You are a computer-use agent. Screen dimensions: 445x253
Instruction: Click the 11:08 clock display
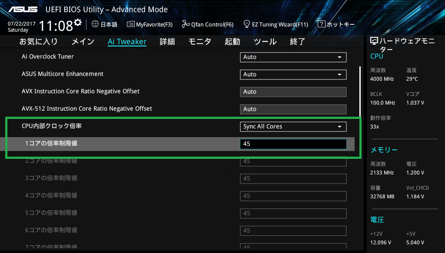click(56, 26)
